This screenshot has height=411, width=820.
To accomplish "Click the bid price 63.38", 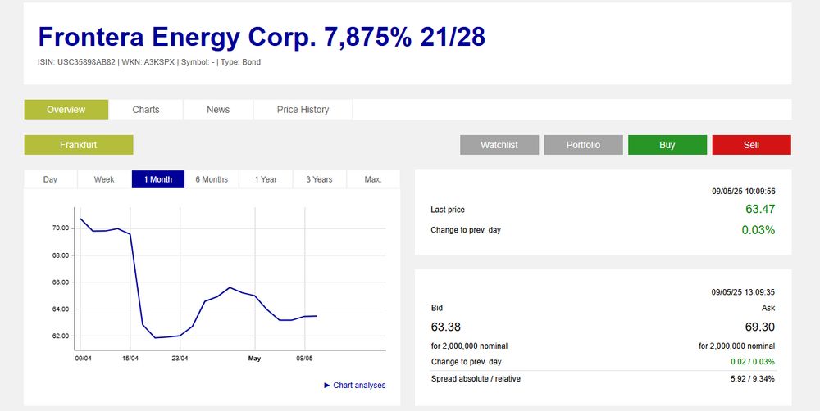I will point(445,327).
